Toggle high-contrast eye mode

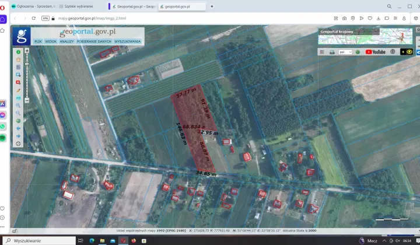(x=407, y=52)
